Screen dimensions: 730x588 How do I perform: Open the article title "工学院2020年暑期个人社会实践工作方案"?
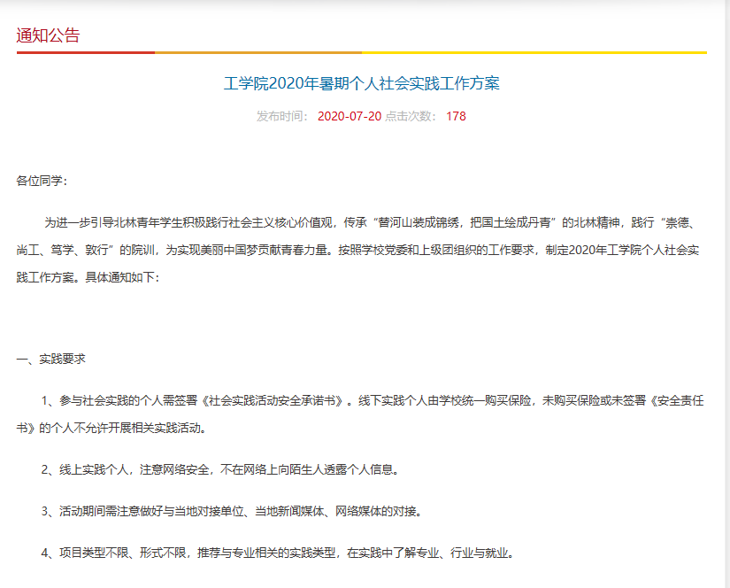point(362,84)
